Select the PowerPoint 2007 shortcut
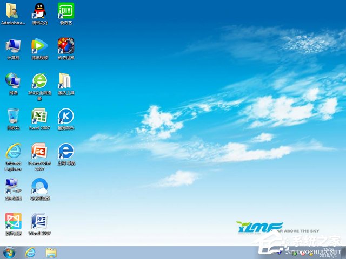The height and width of the screenshot is (259, 346). pyautogui.click(x=39, y=152)
